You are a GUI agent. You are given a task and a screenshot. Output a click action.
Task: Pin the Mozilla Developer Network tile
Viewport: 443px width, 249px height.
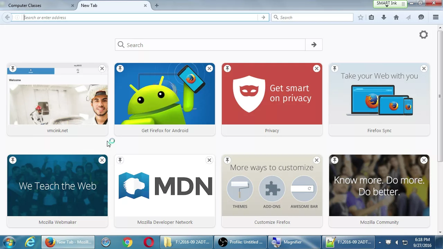[120, 160]
